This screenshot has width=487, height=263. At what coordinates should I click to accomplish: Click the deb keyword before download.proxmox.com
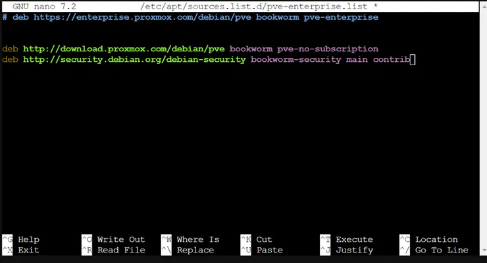(10, 49)
